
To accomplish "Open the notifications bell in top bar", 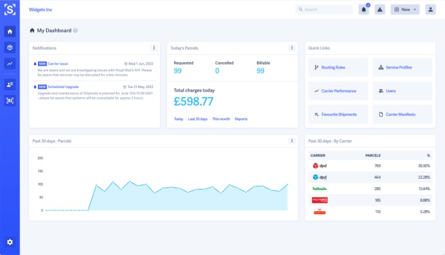I will pos(363,10).
